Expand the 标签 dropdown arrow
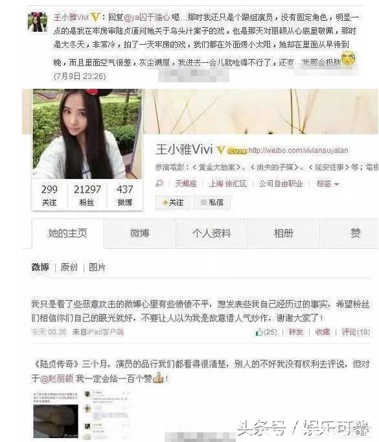This screenshot has height=442, width=379. click(x=336, y=184)
